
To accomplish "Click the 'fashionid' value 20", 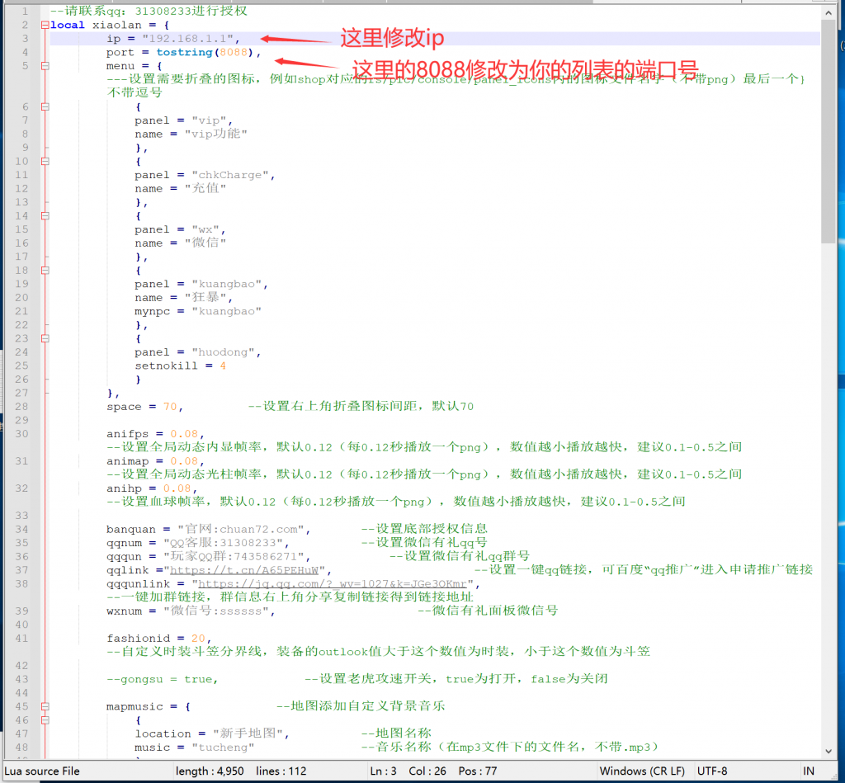I will click(x=198, y=638).
